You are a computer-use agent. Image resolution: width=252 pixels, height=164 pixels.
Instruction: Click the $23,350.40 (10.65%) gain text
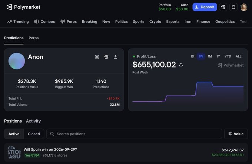pyautogui.click(x=228, y=155)
